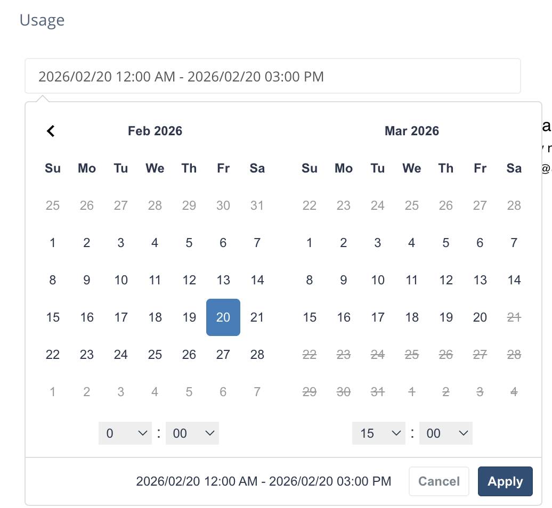
Task: Pick March 1 in right calendar
Action: click(x=310, y=243)
